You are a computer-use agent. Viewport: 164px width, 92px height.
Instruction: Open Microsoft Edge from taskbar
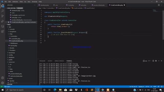55,90
